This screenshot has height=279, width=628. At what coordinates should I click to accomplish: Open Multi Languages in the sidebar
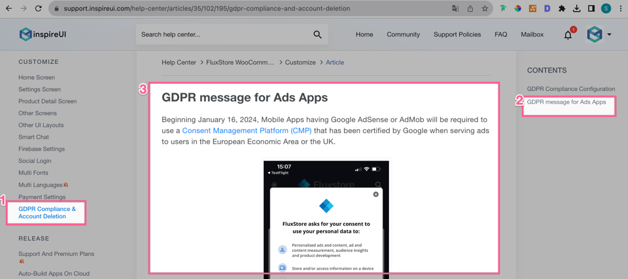tap(43, 185)
